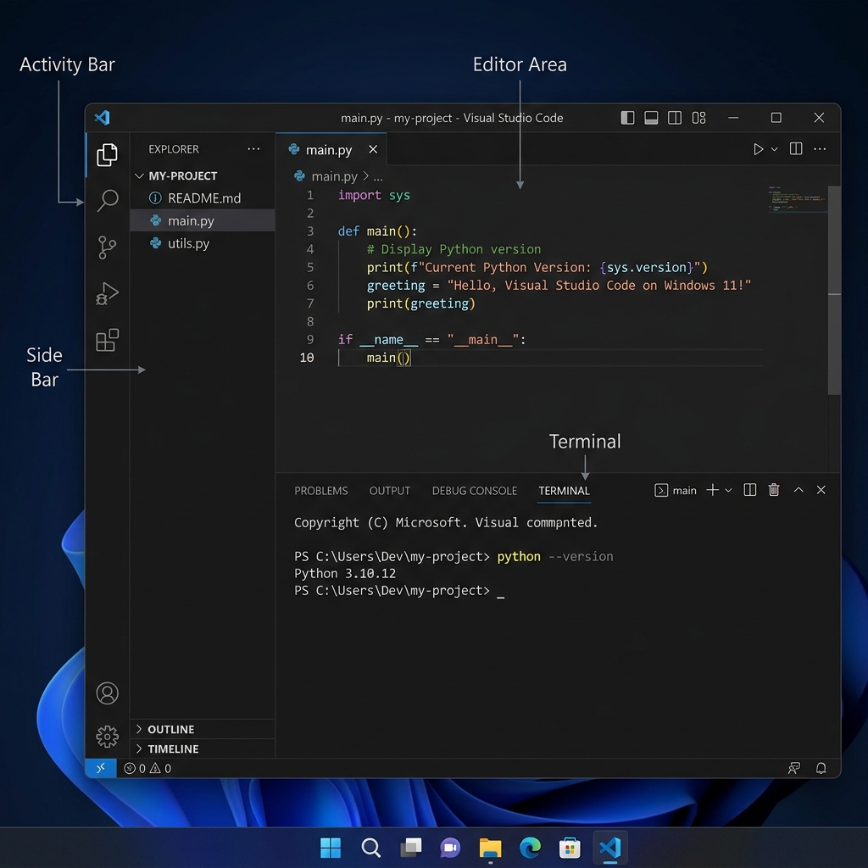
Task: Click the remote window indicator in status bar
Action: [101, 768]
